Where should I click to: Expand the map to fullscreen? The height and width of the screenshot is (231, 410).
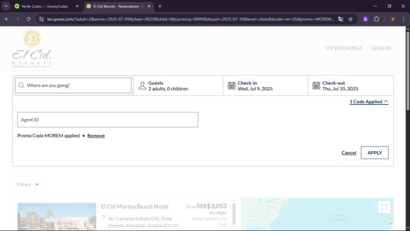pyautogui.click(x=384, y=207)
